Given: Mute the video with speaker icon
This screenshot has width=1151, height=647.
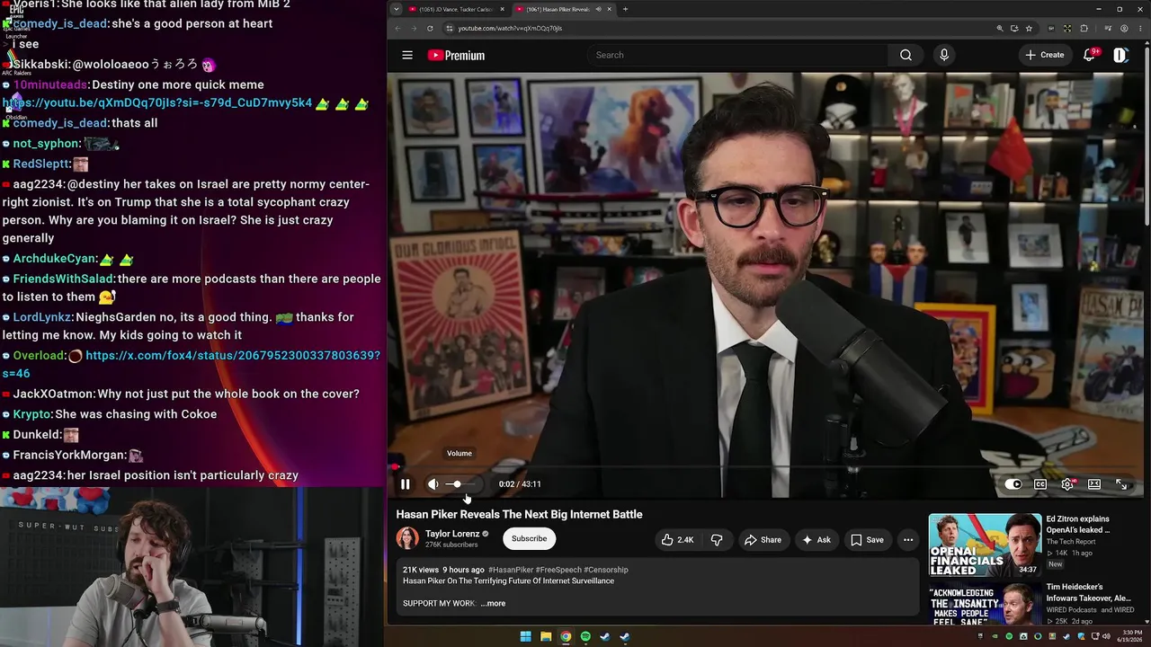Looking at the screenshot, I should [433, 484].
